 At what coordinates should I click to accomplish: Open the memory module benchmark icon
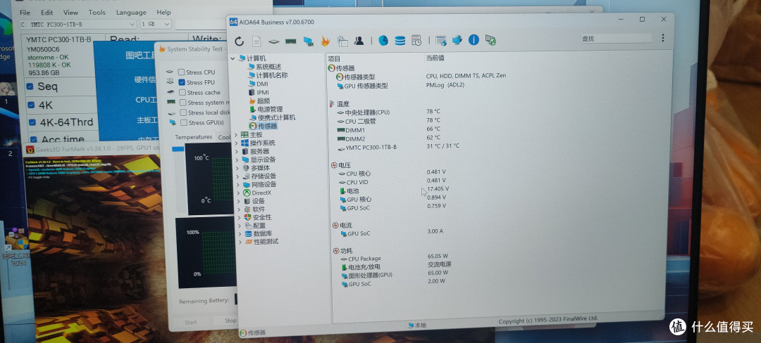[291, 41]
